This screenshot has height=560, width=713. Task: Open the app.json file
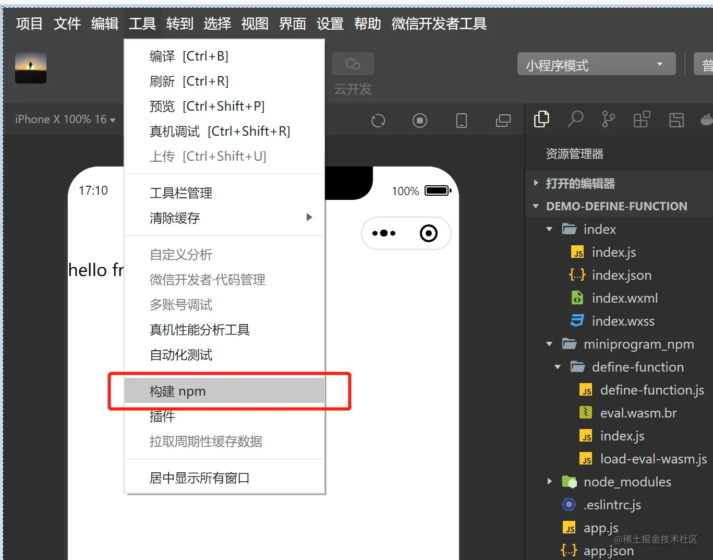619,551
